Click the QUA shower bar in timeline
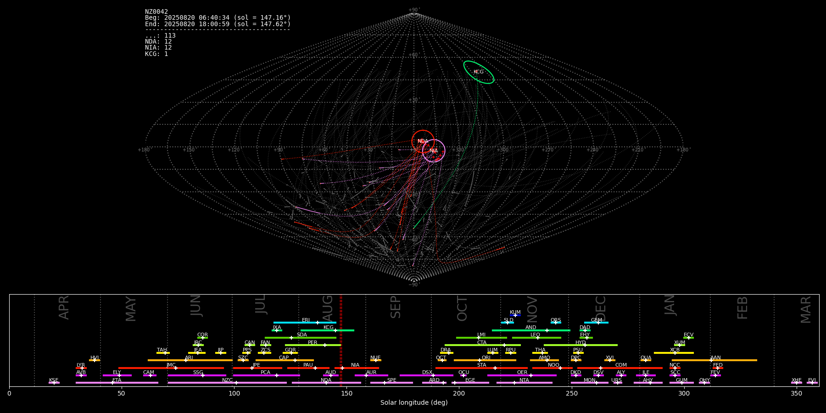 coord(646,360)
